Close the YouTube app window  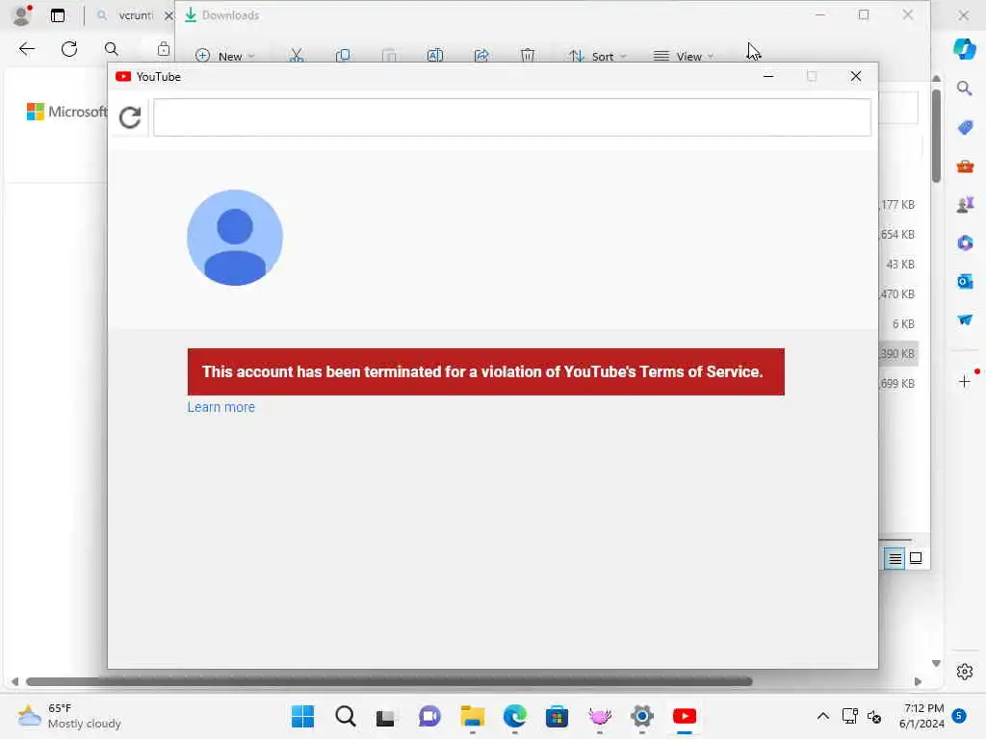coord(856,76)
